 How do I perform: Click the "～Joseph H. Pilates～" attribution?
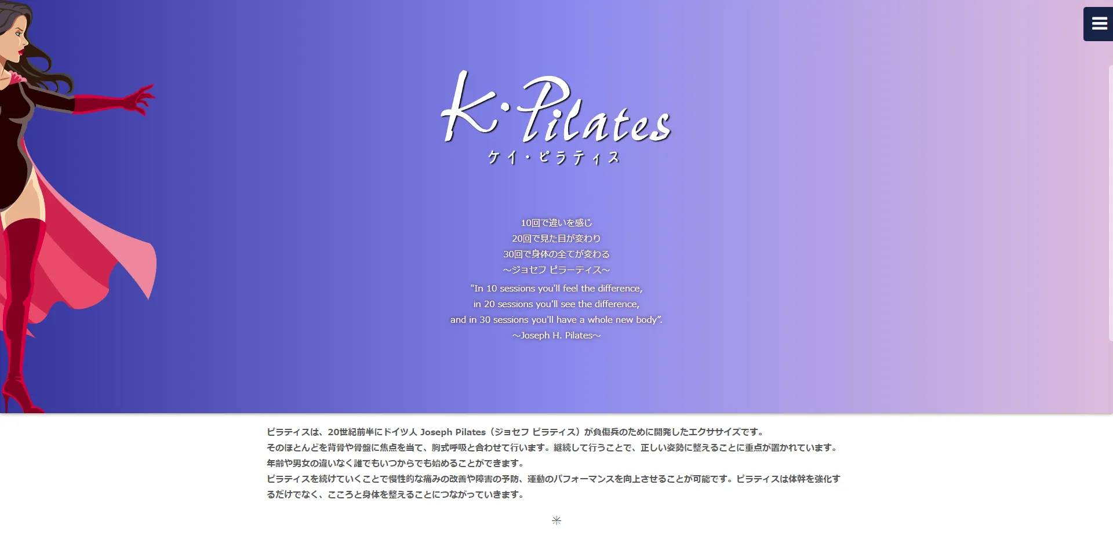tap(556, 335)
